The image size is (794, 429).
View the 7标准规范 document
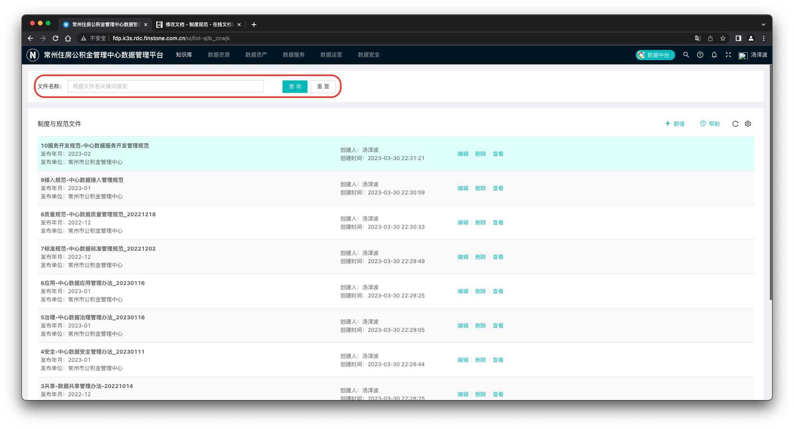[498, 257]
